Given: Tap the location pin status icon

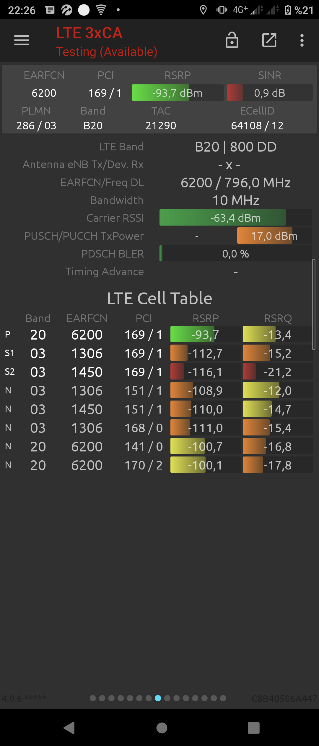Looking at the screenshot, I should pos(203,10).
